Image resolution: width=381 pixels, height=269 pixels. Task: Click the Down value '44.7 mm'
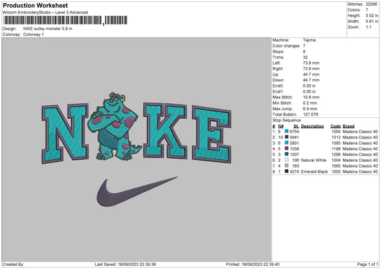tap(311, 80)
